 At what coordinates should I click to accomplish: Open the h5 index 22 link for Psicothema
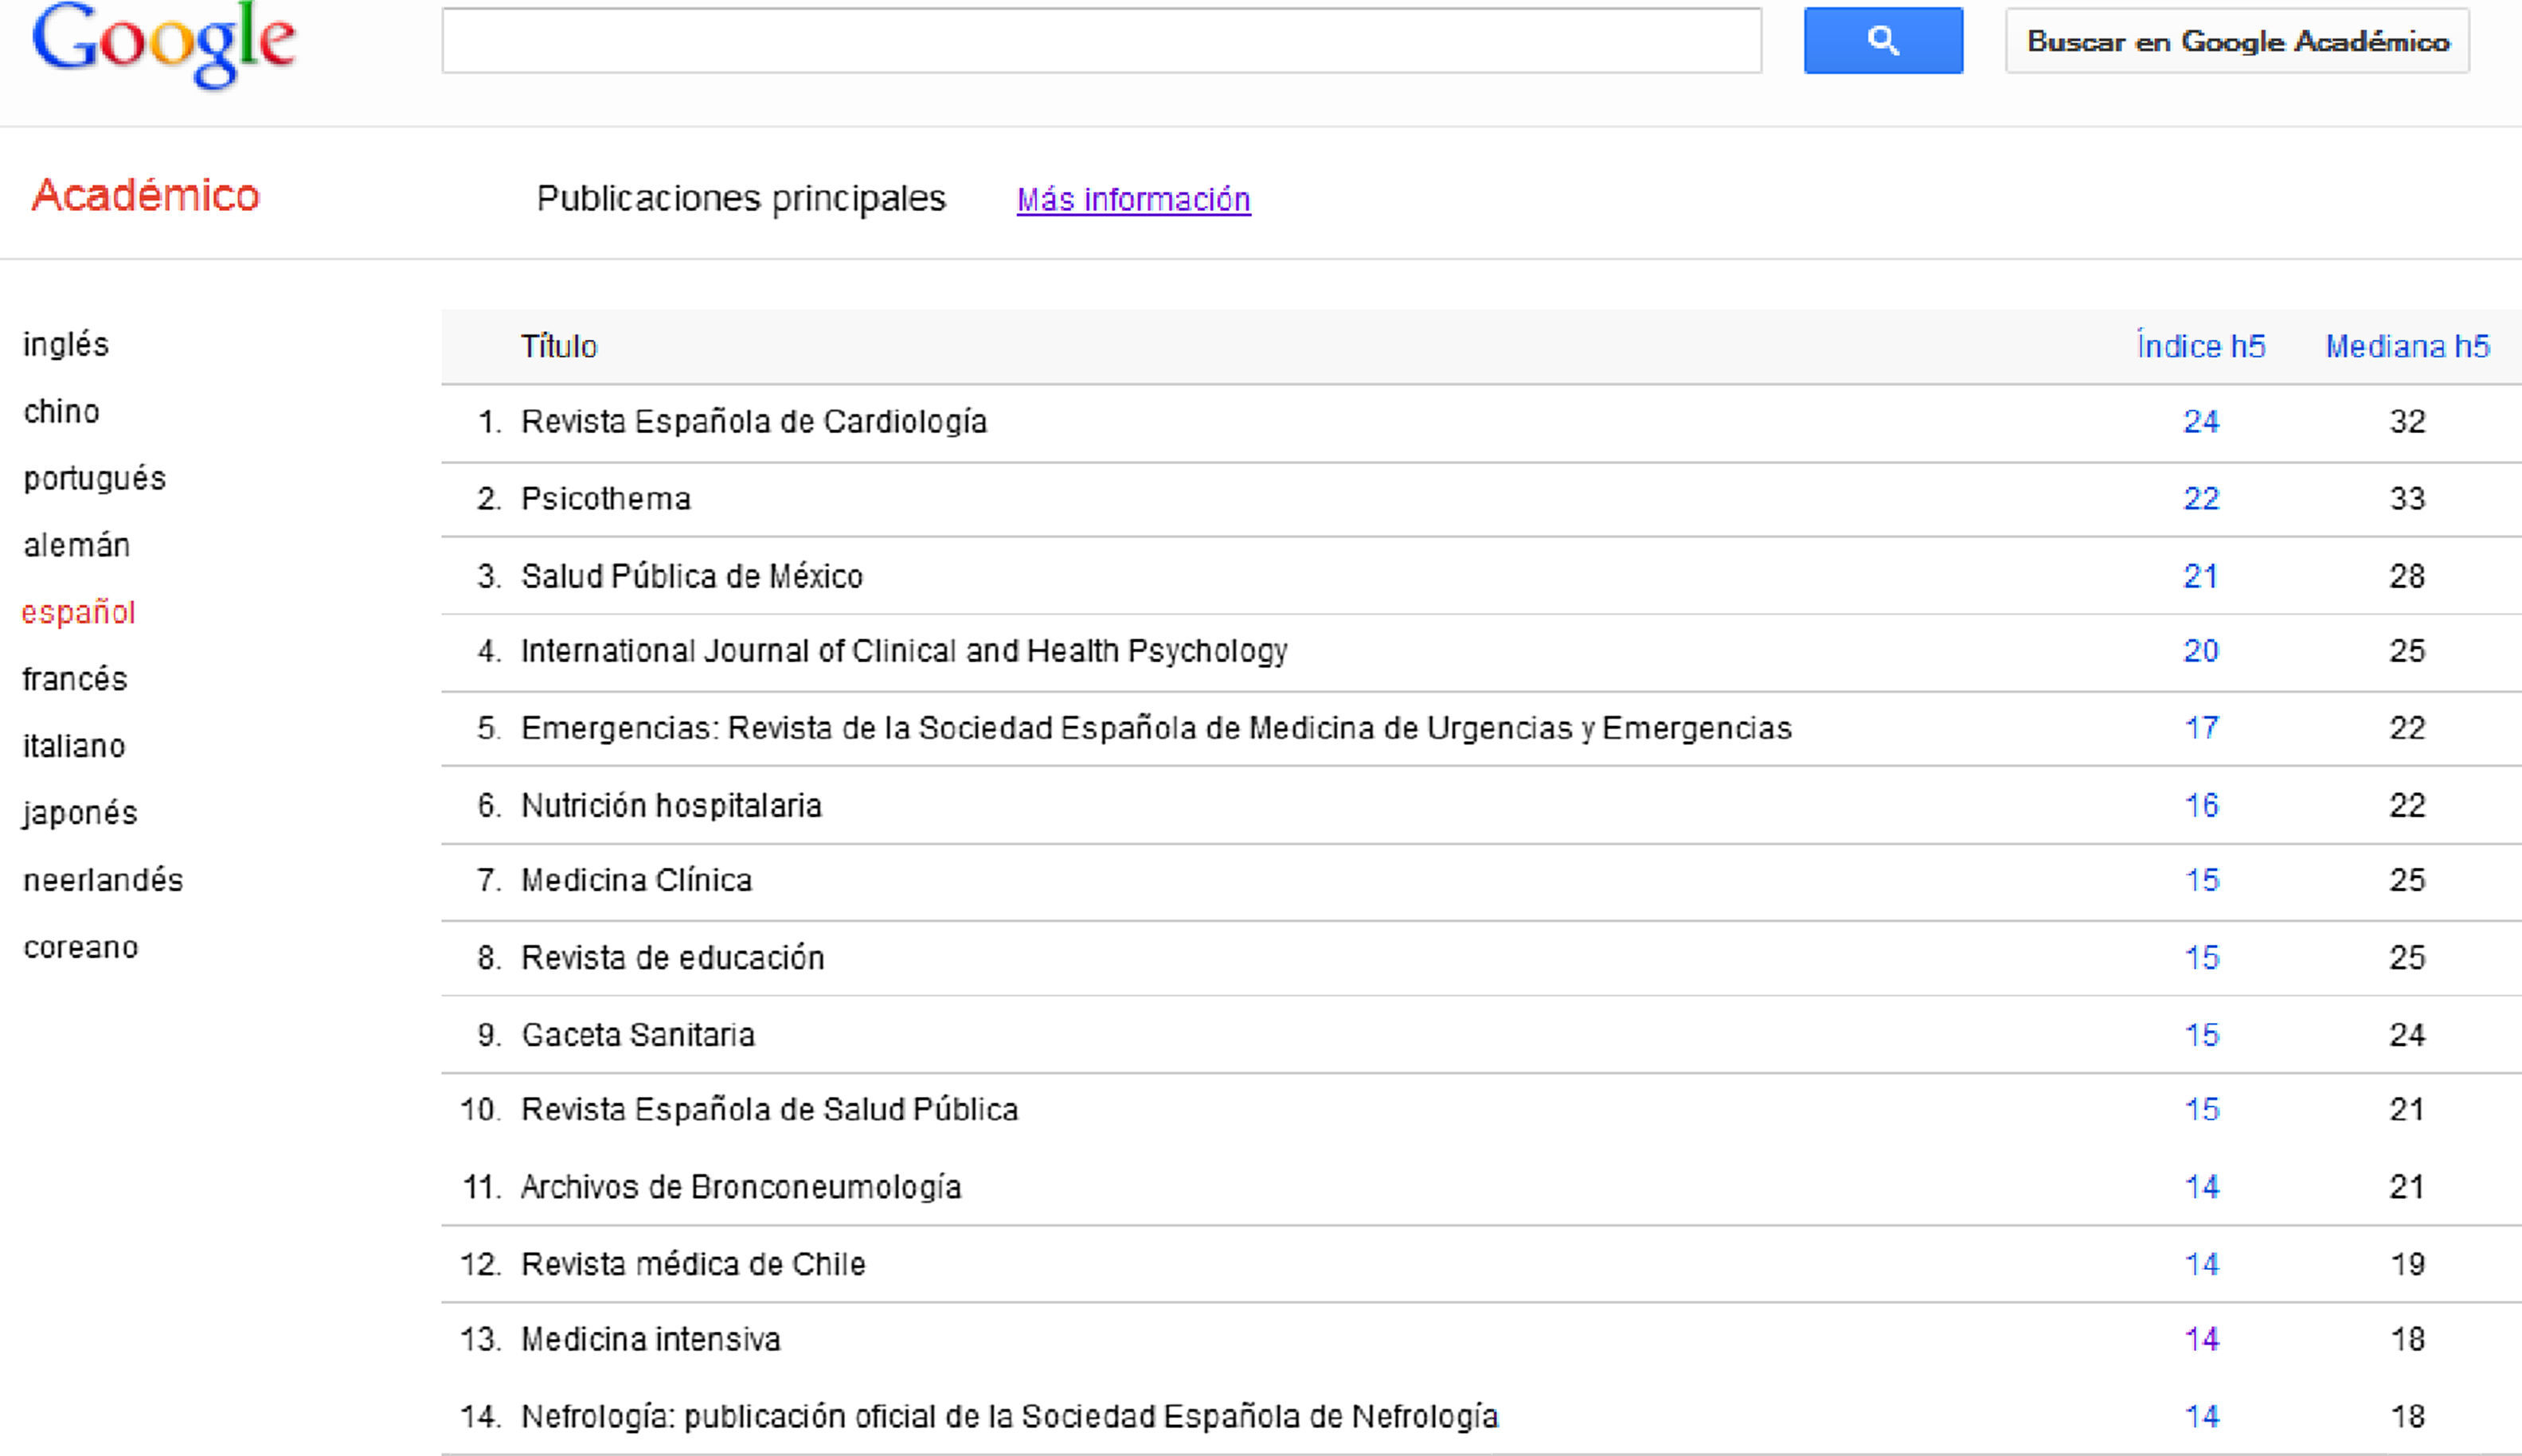tap(2201, 499)
